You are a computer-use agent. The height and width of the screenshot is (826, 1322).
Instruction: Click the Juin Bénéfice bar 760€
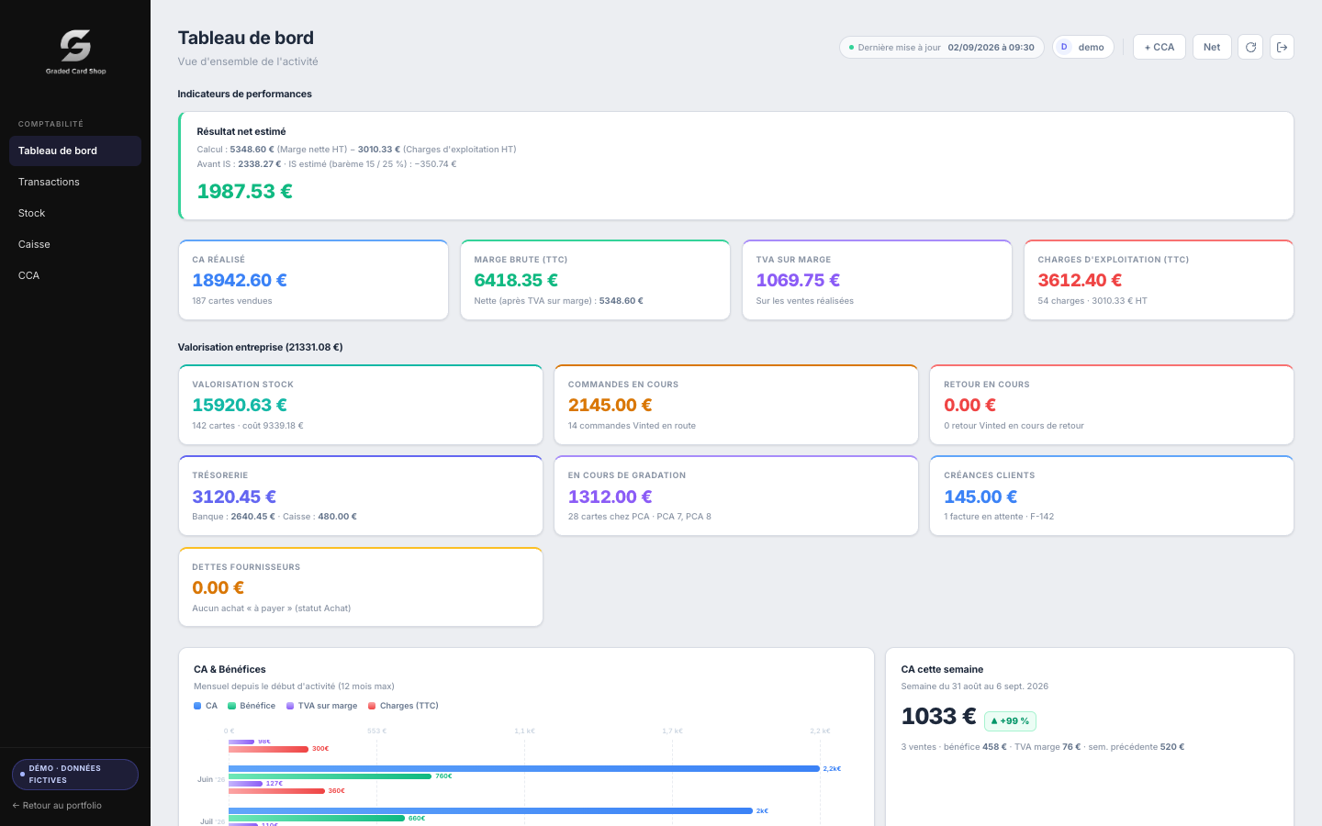pos(330,776)
